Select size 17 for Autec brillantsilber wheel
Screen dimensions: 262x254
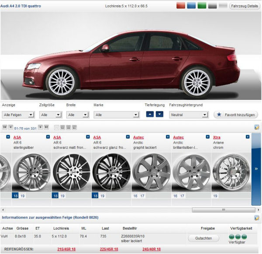coord(182,196)
